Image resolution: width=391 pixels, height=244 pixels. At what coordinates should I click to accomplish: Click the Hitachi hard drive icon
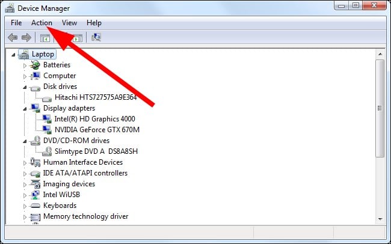47,99
